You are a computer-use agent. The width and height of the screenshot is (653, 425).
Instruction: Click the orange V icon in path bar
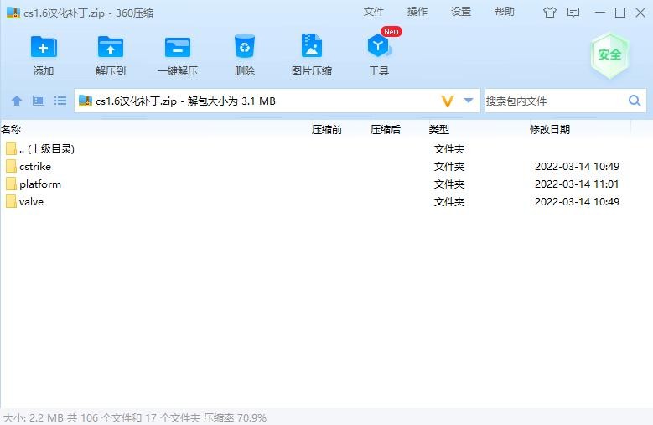coord(448,101)
